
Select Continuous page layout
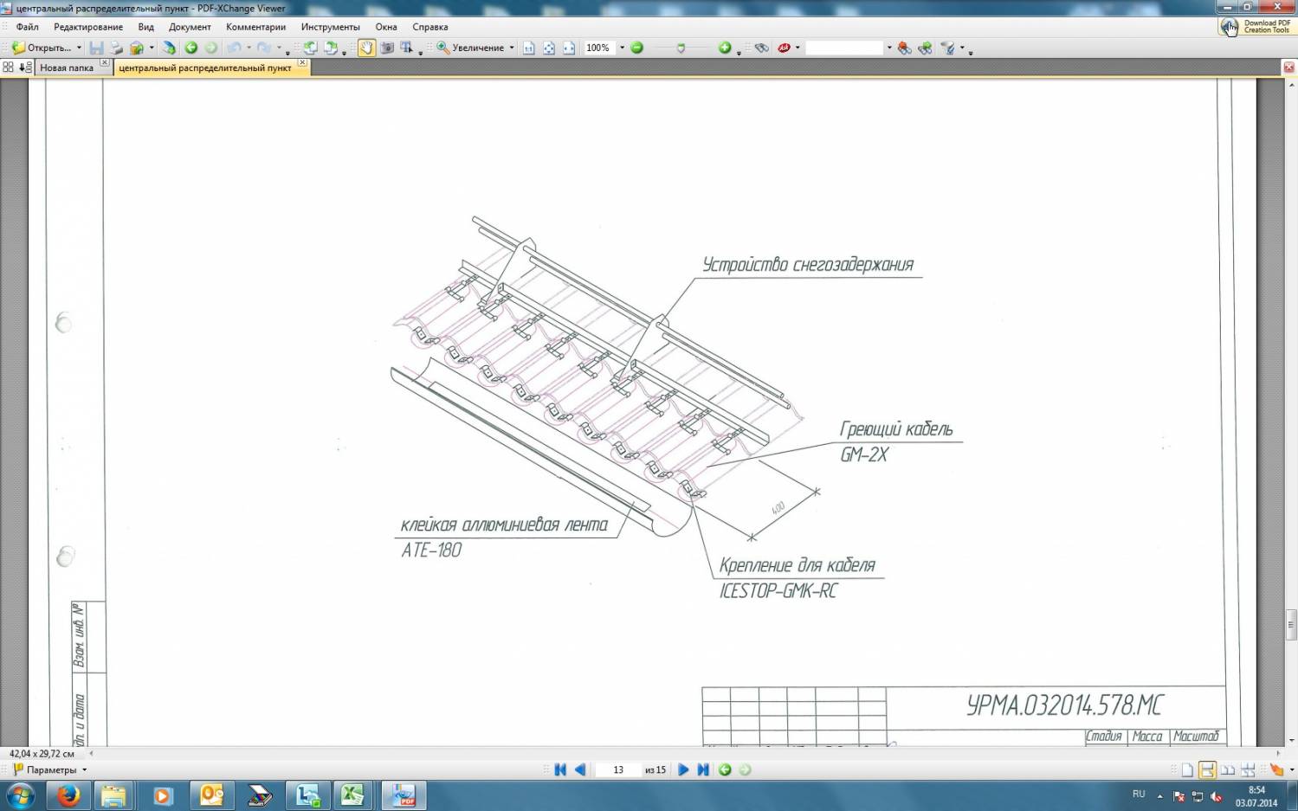pyautogui.click(x=1207, y=769)
